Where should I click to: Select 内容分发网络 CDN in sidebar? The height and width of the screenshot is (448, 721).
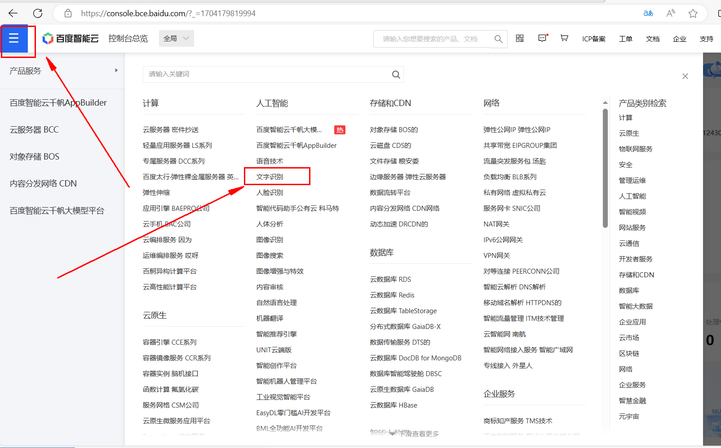[x=43, y=184]
